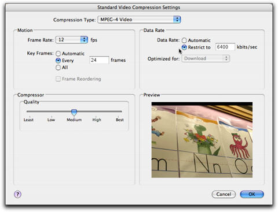This screenshot has width=278, height=212.
Task: Click the frames unit label beside 24
Action: (x=118, y=60)
